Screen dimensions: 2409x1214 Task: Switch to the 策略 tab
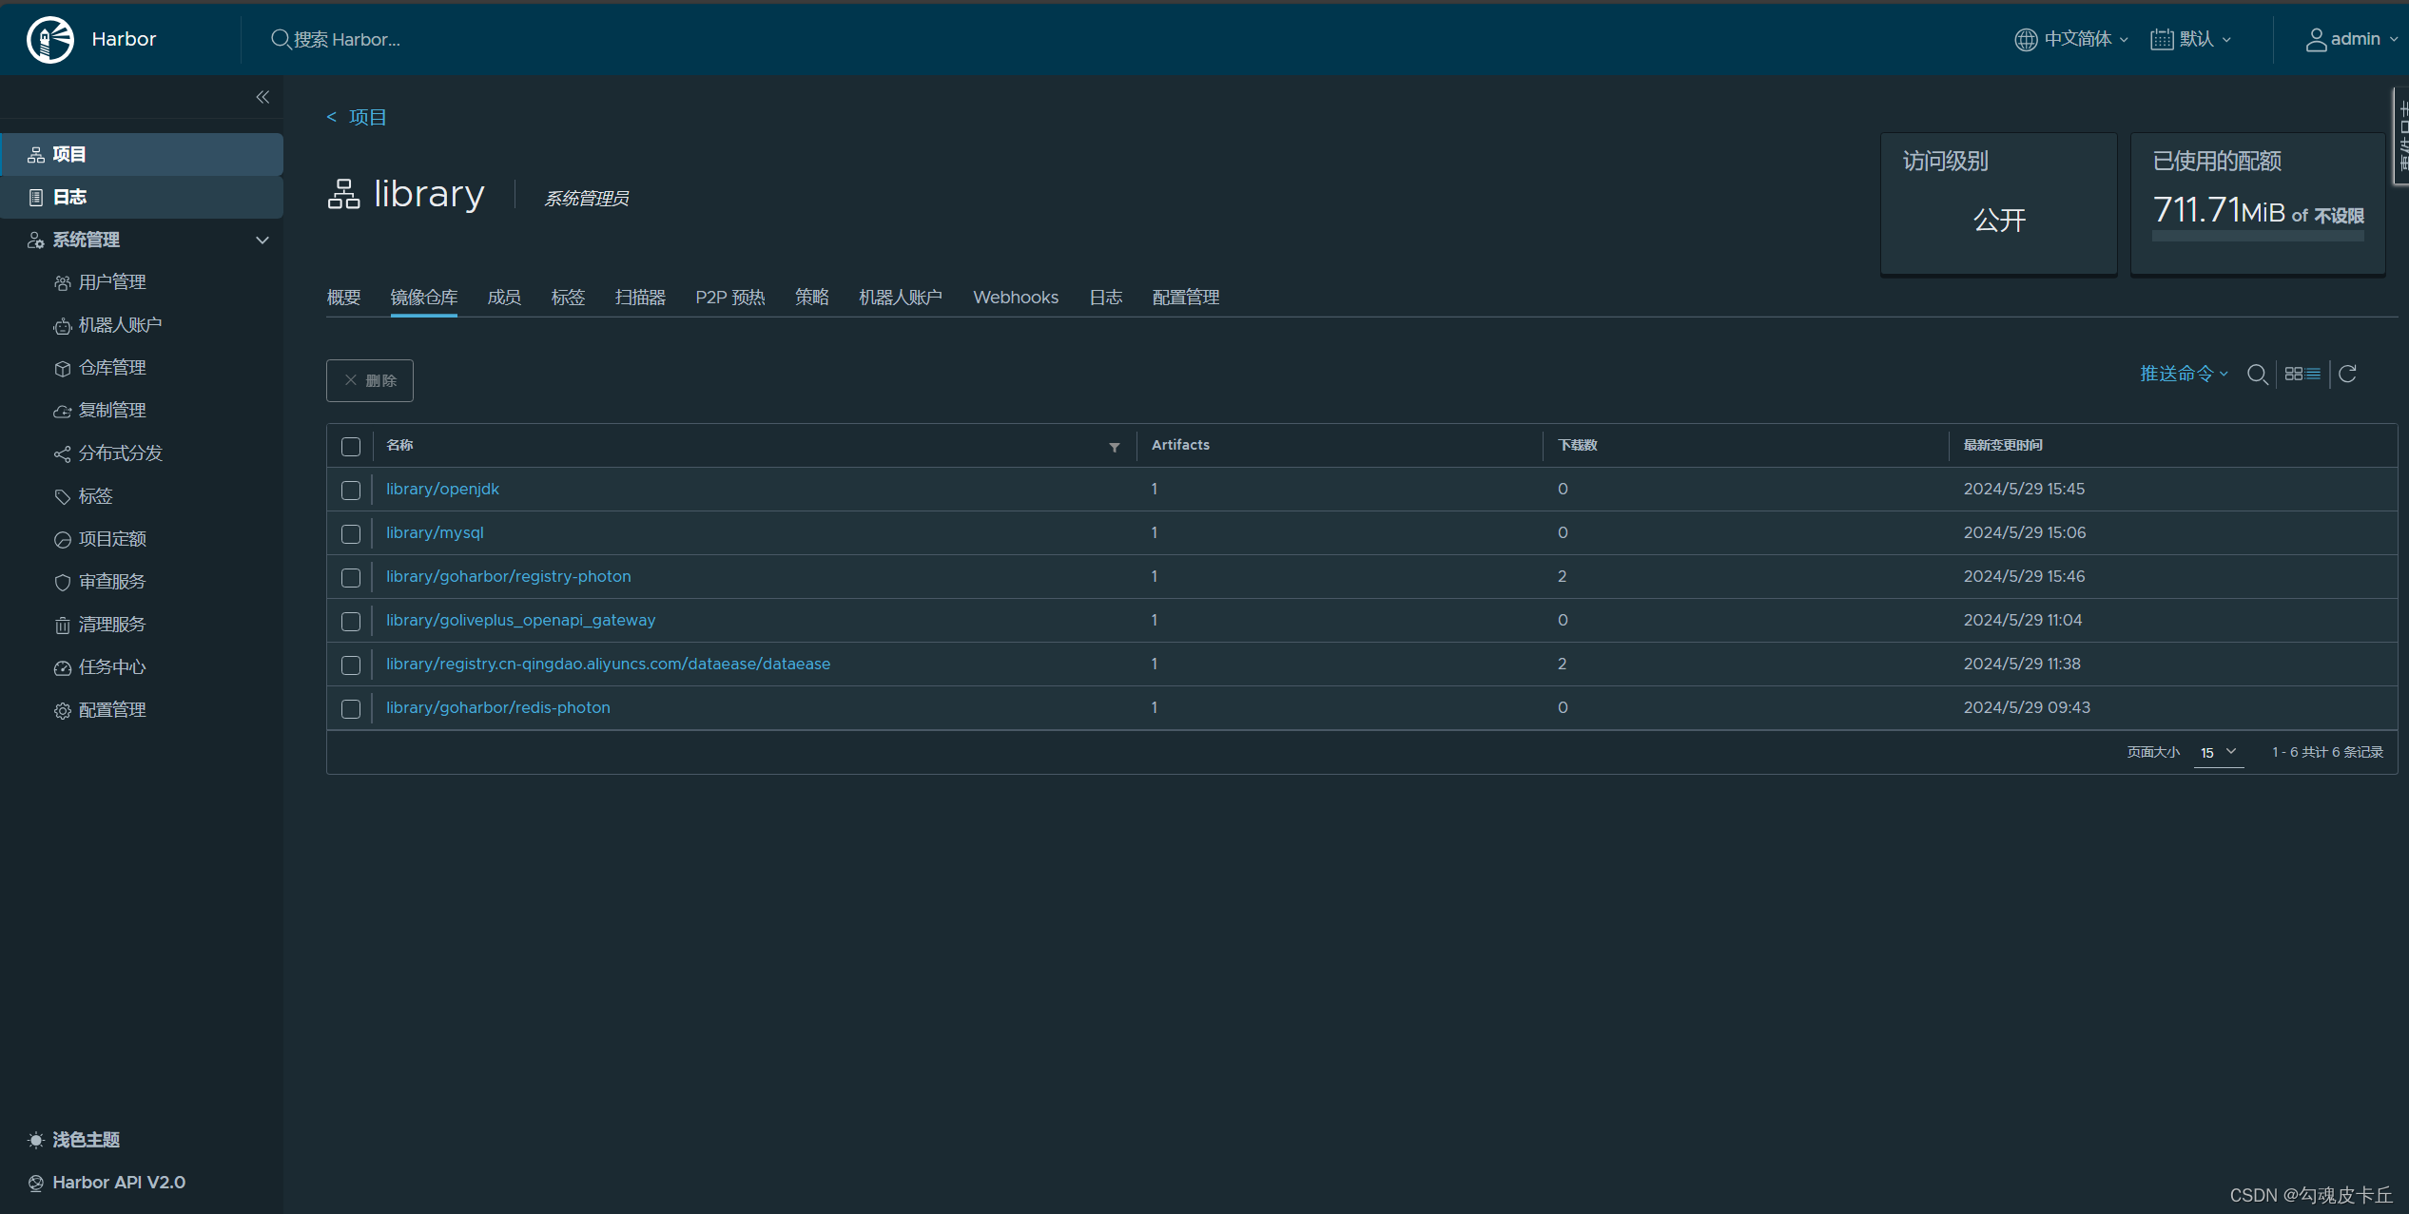click(x=811, y=298)
